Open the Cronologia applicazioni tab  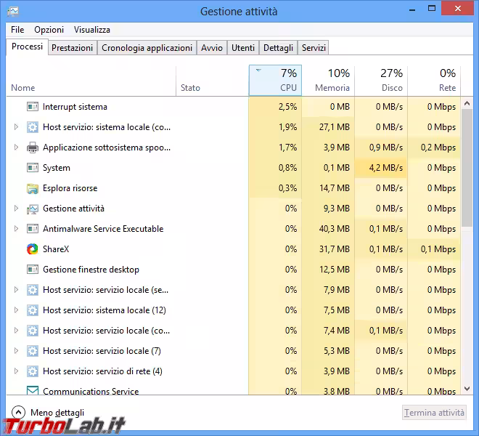(147, 48)
